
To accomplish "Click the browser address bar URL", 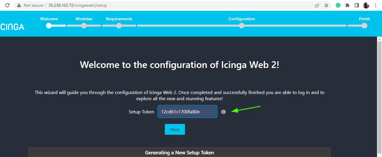I will point(78,5).
